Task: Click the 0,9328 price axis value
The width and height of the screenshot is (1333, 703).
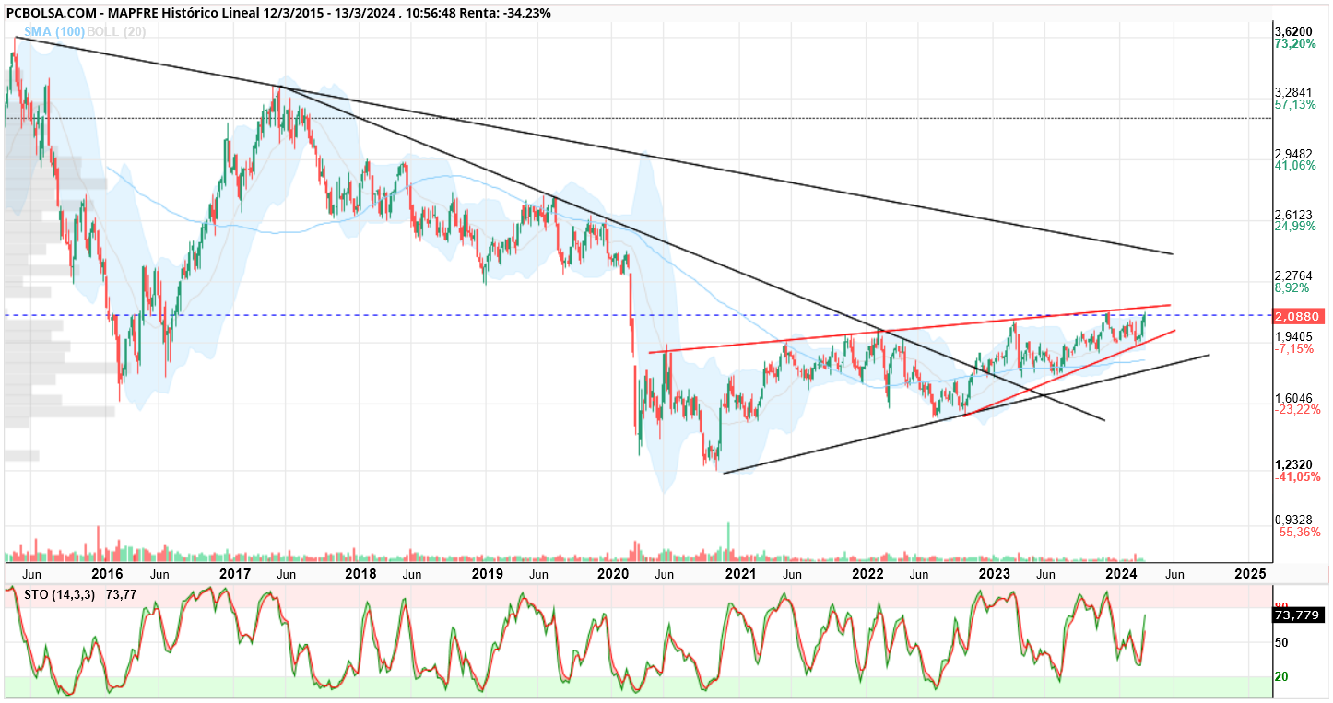Action: [1293, 520]
